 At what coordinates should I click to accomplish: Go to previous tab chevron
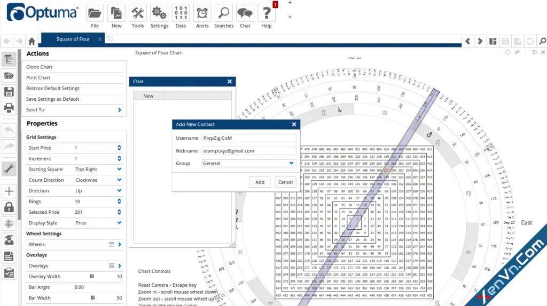tap(467, 41)
